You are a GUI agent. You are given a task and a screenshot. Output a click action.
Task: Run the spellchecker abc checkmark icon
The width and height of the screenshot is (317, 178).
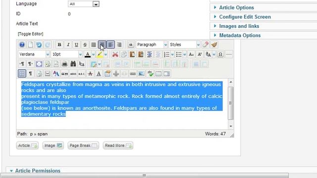pyautogui.click(x=150, y=74)
